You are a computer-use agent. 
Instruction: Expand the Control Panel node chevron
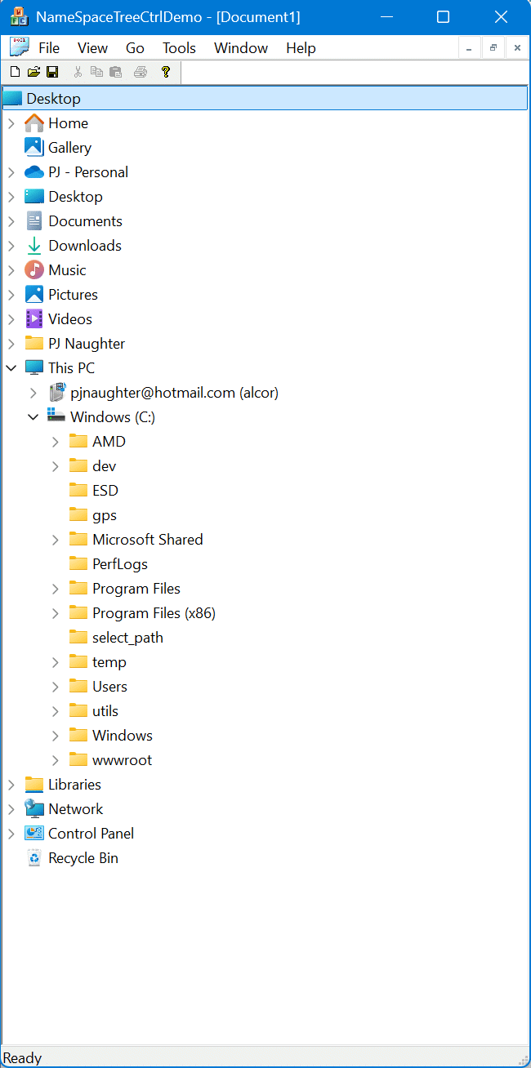coord(11,834)
